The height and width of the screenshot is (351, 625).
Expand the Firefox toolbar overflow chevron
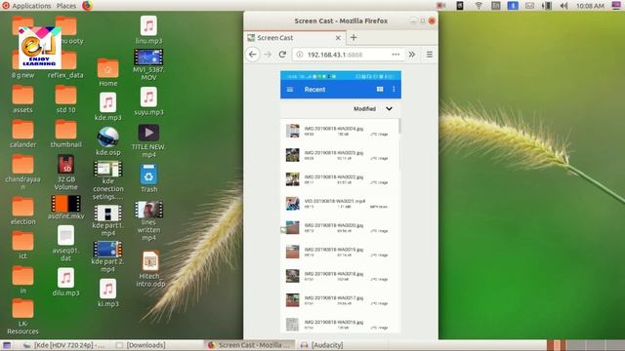click(x=412, y=55)
